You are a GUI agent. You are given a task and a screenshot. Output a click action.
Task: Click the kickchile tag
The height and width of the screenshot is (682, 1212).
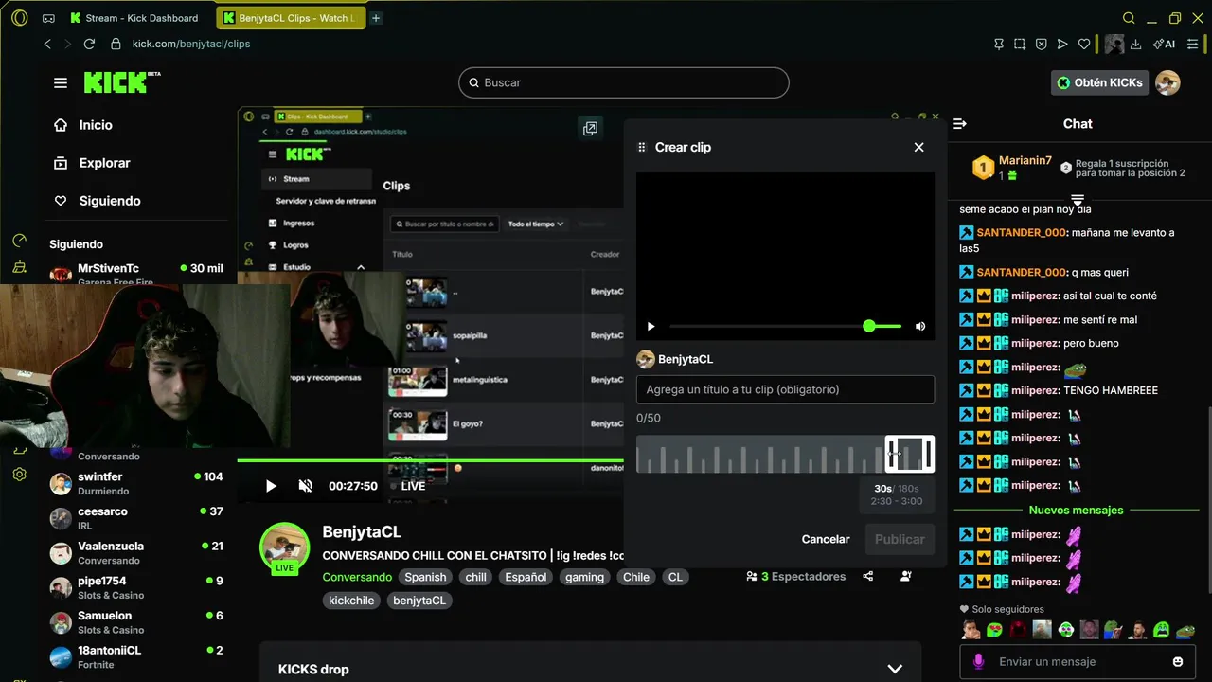352,601
